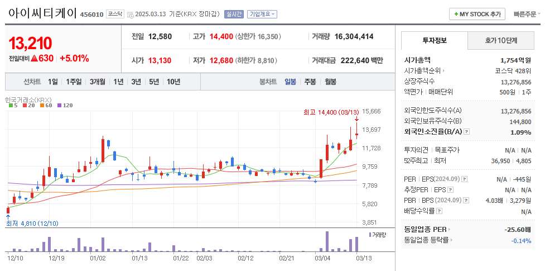Click the 외국인보유주식수 value 144,800

pos(521,122)
